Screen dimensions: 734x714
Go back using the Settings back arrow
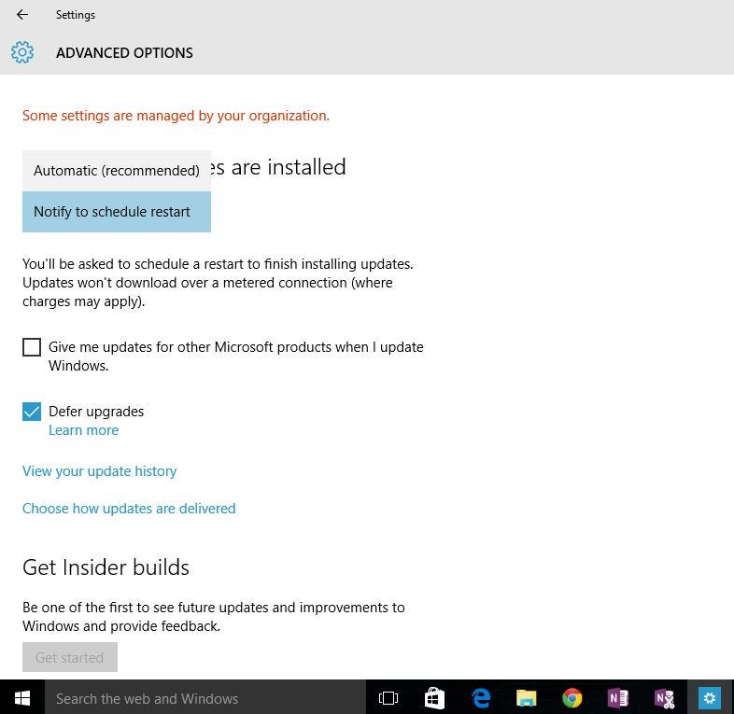click(x=22, y=15)
